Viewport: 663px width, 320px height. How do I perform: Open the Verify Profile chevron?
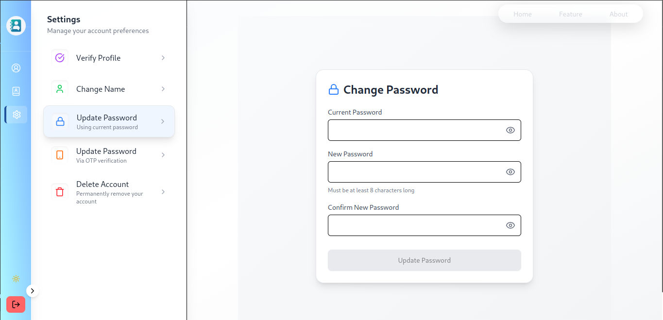pyautogui.click(x=163, y=58)
